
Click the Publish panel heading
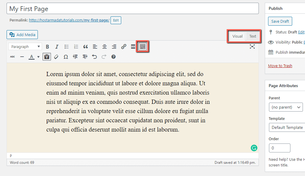(x=276, y=8)
